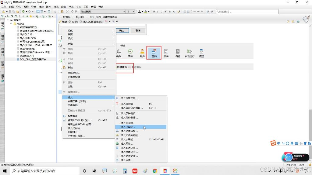Click the 数据库 breadcrumb link

pyautogui.click(x=67, y=17)
